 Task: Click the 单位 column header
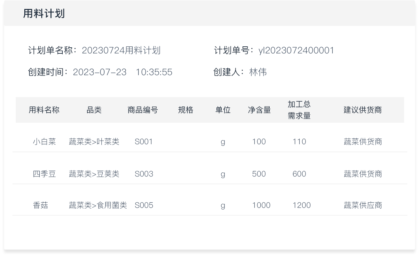223,110
